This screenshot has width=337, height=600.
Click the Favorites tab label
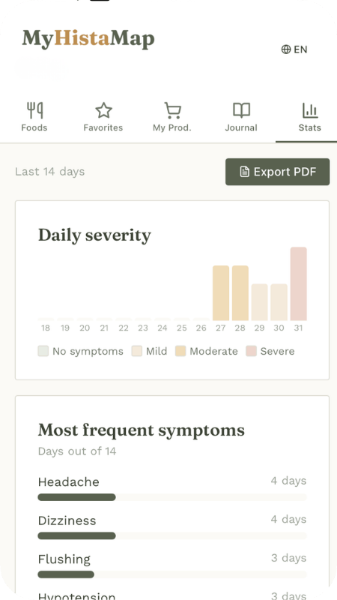coord(103,127)
